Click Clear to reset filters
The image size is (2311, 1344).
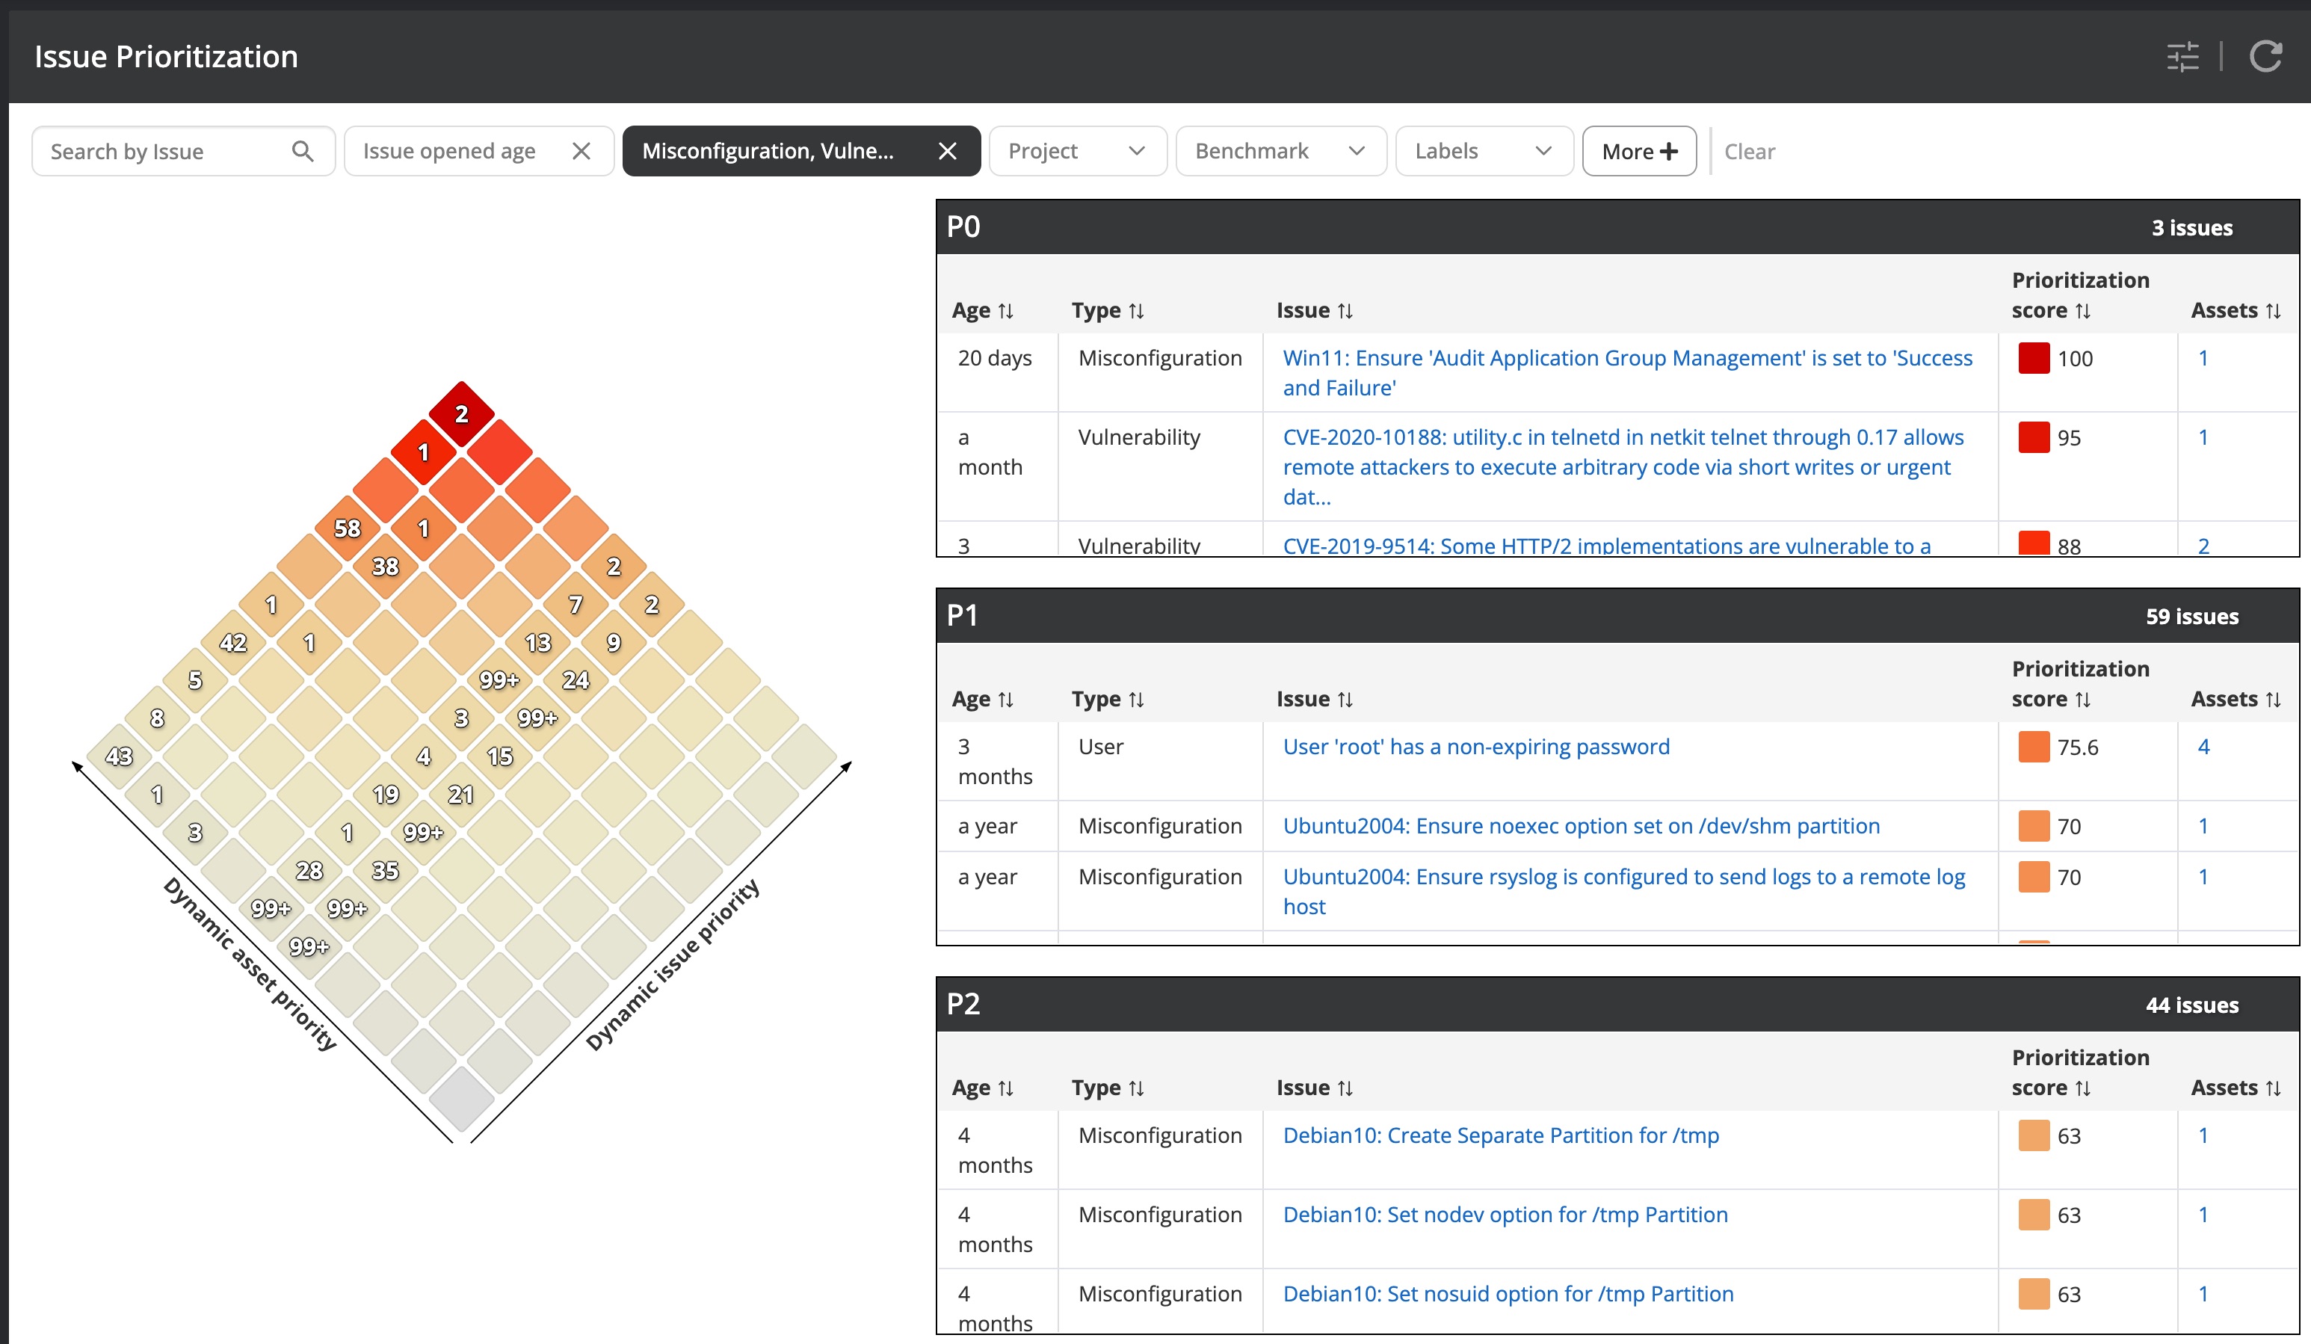[1749, 152]
